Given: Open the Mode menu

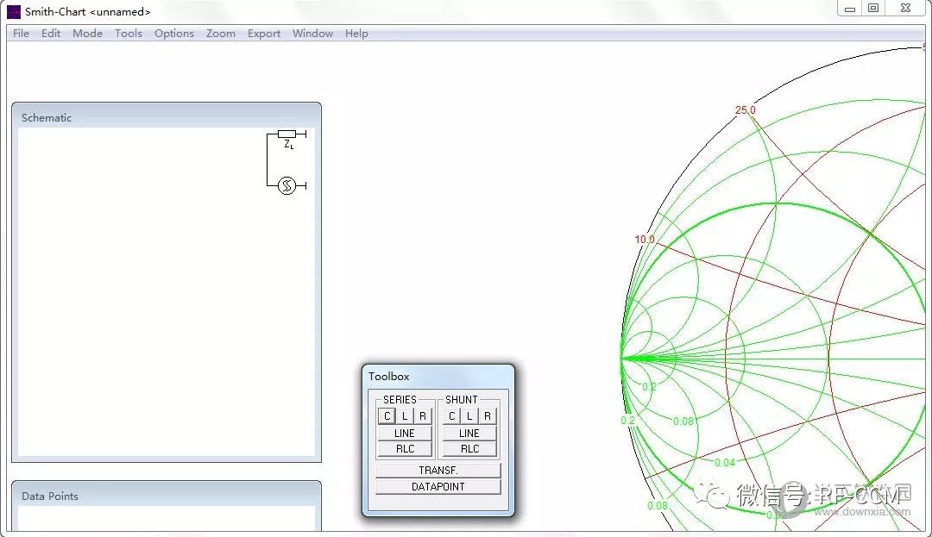Looking at the screenshot, I should [x=87, y=34].
